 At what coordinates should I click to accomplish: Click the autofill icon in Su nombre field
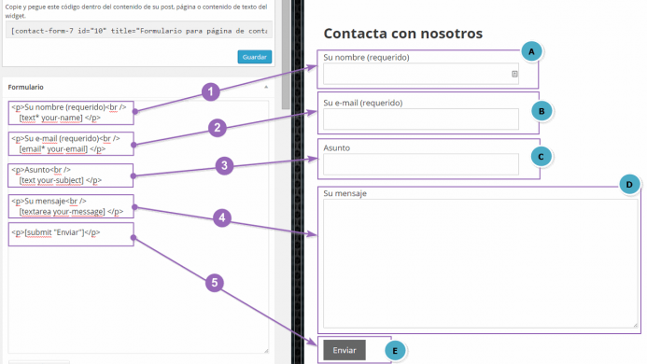pos(514,74)
